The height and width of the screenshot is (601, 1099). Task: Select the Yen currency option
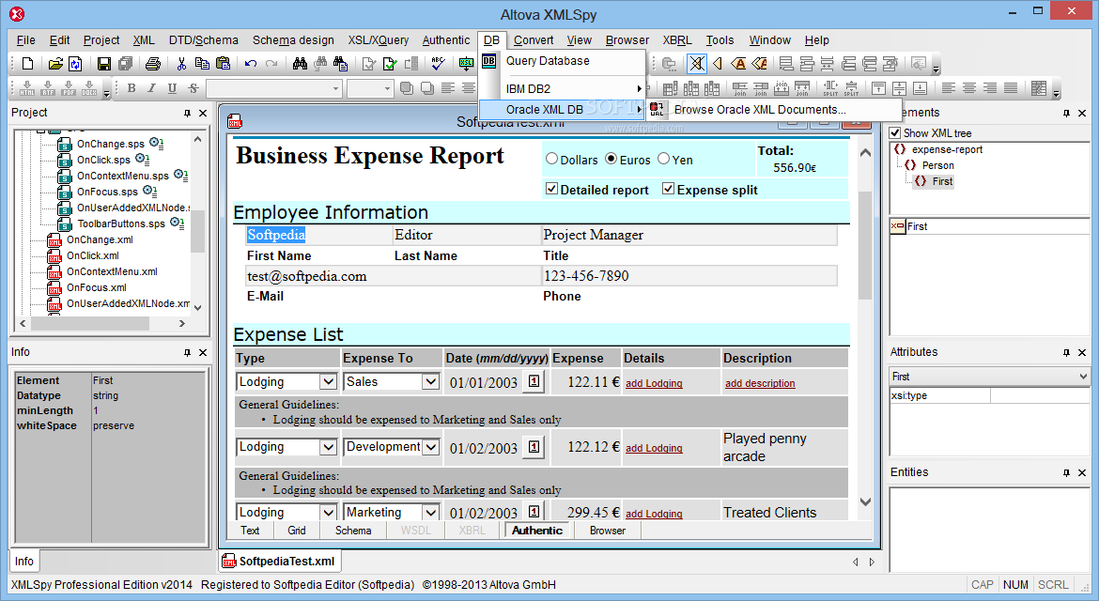tap(664, 159)
